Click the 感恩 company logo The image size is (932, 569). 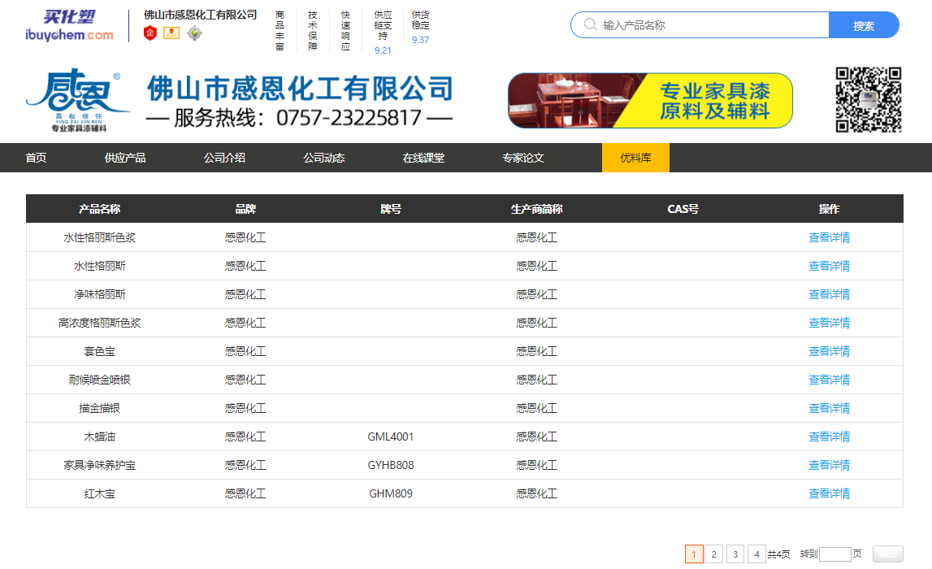tap(78, 100)
